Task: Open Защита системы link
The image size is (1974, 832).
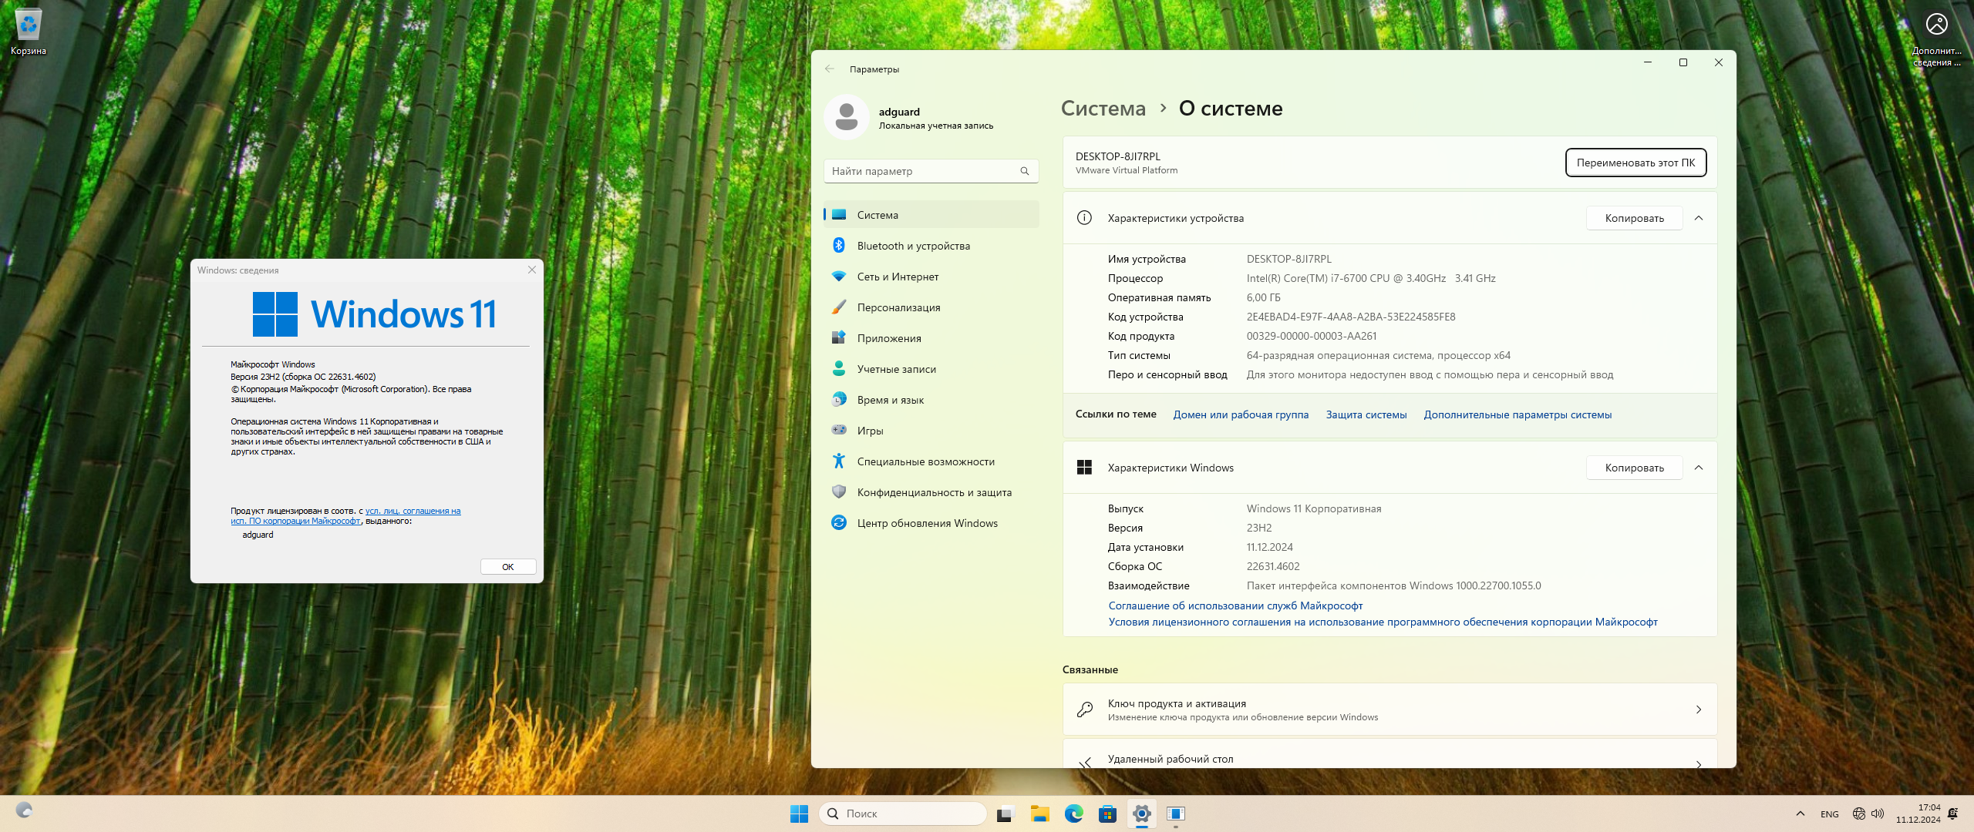Action: pyautogui.click(x=1366, y=414)
